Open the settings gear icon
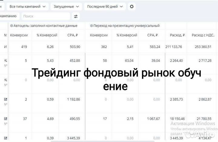 131,7
